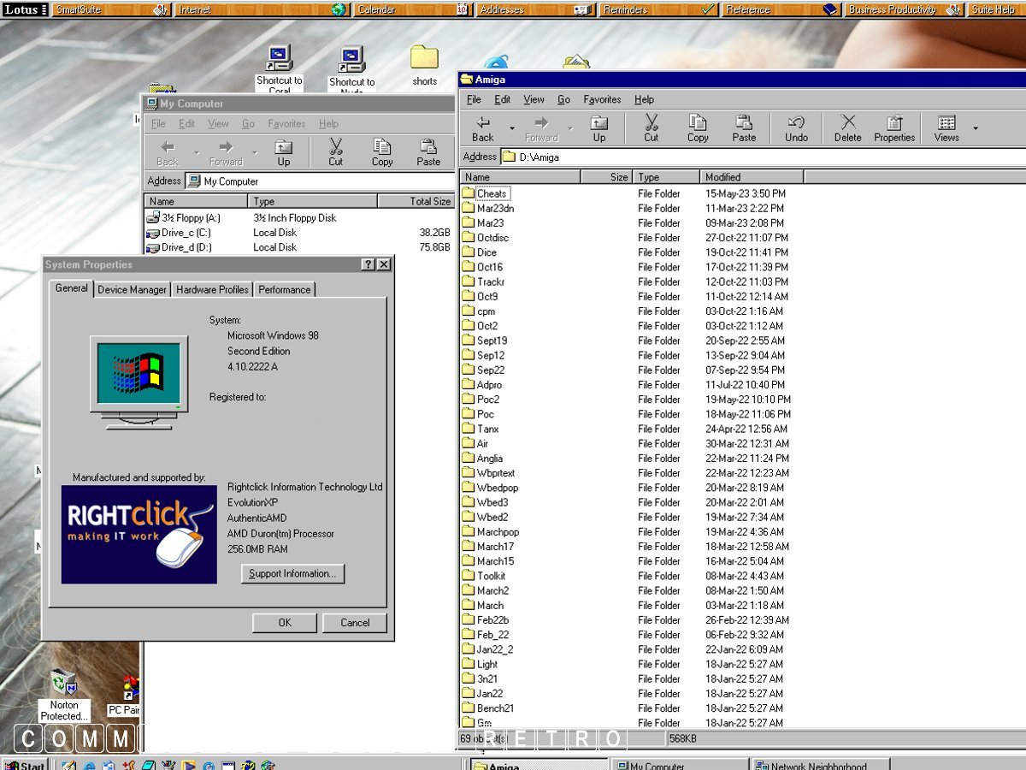This screenshot has height=770, width=1026.
Task: Open the Views dropdown arrow
Action: point(976,129)
